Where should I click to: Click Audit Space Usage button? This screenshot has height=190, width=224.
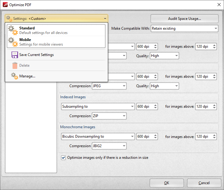coord(184,19)
